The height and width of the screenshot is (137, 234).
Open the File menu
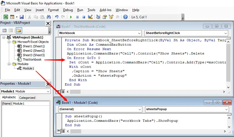(x=7, y=10)
